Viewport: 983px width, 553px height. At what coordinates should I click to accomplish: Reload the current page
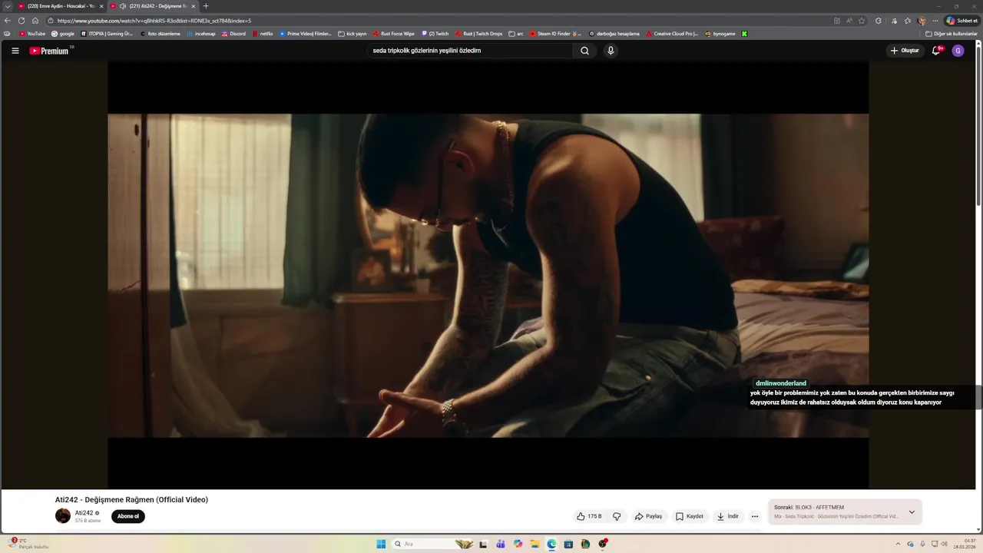(x=22, y=21)
